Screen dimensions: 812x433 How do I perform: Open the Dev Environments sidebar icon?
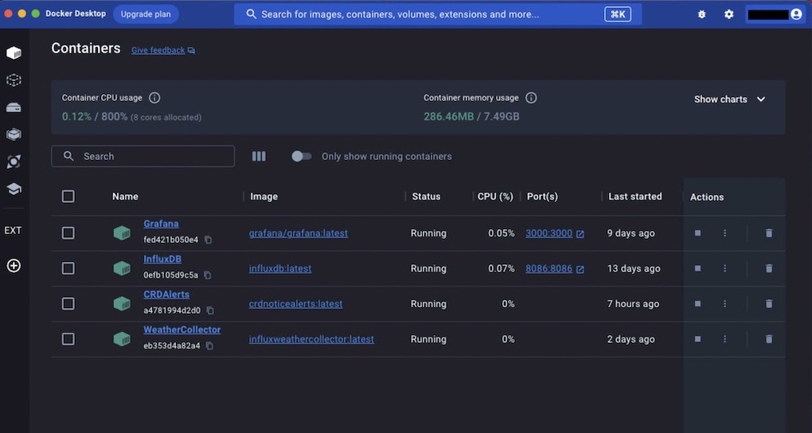[14, 135]
